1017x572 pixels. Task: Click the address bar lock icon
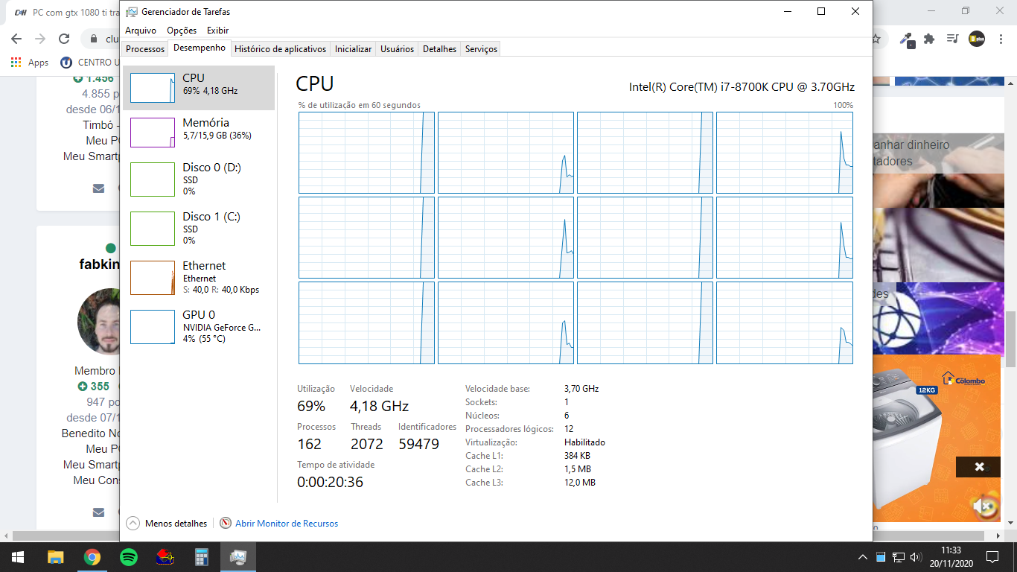pos(94,39)
